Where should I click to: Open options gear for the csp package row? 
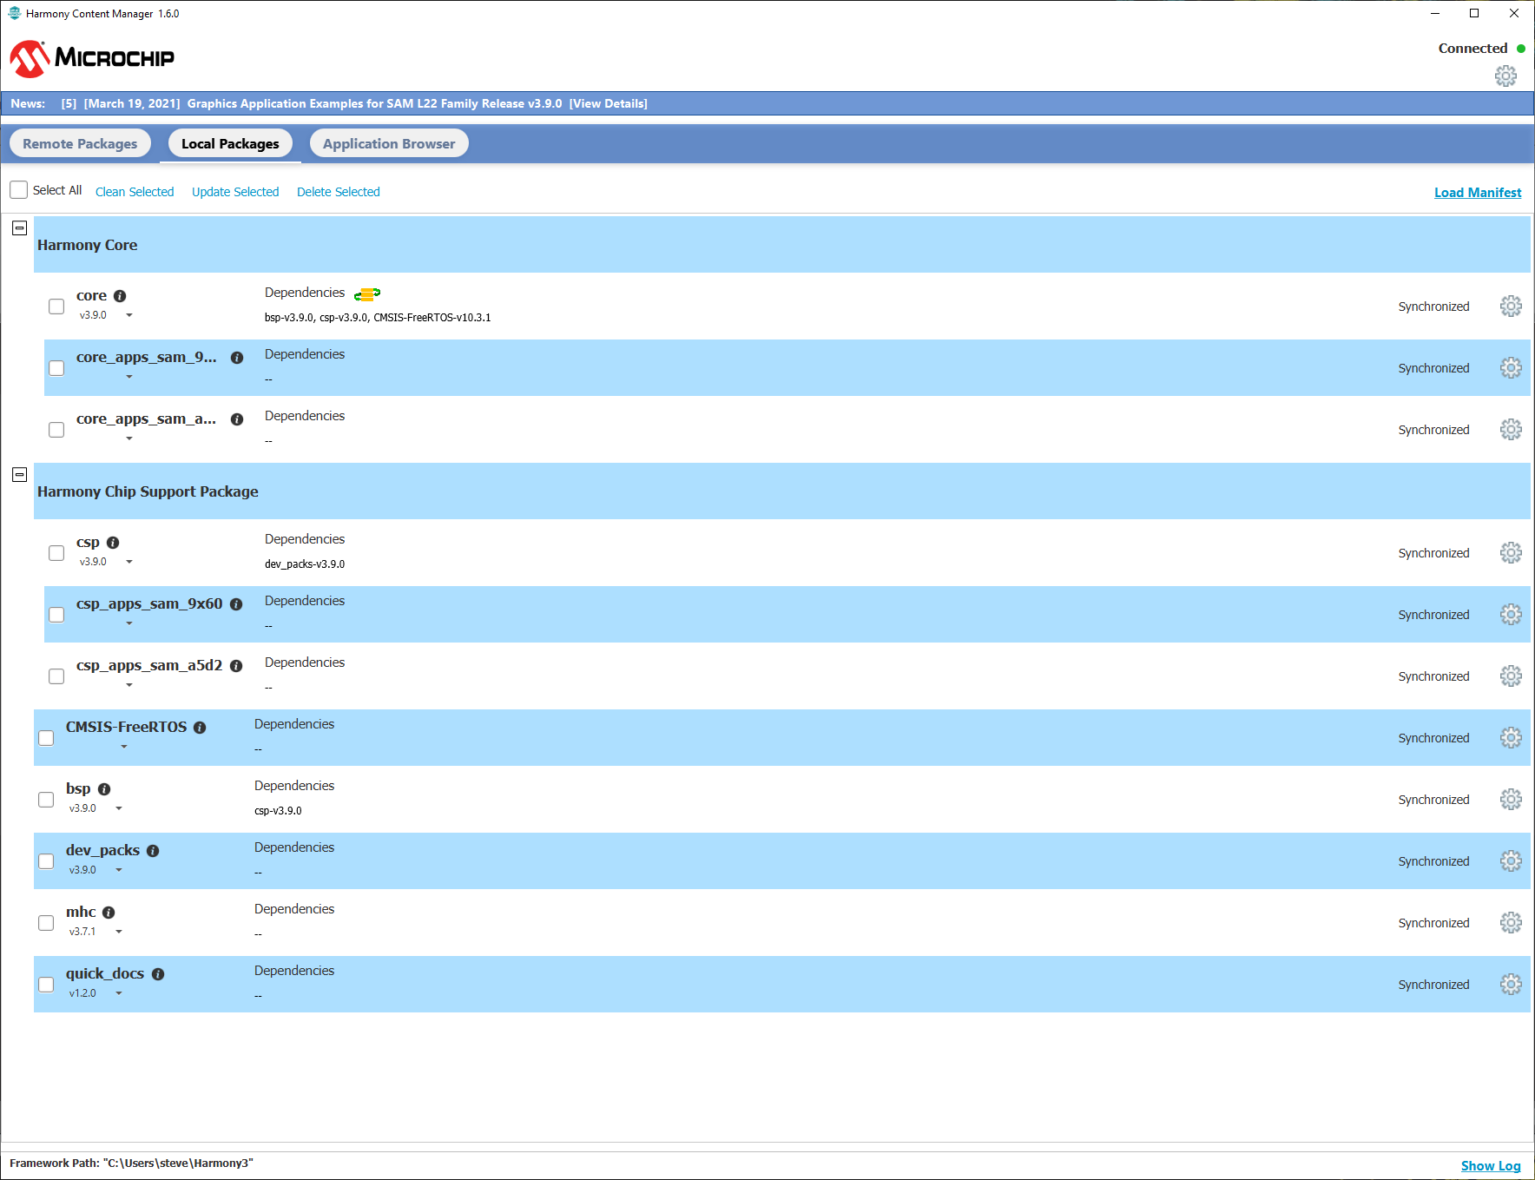click(1511, 552)
